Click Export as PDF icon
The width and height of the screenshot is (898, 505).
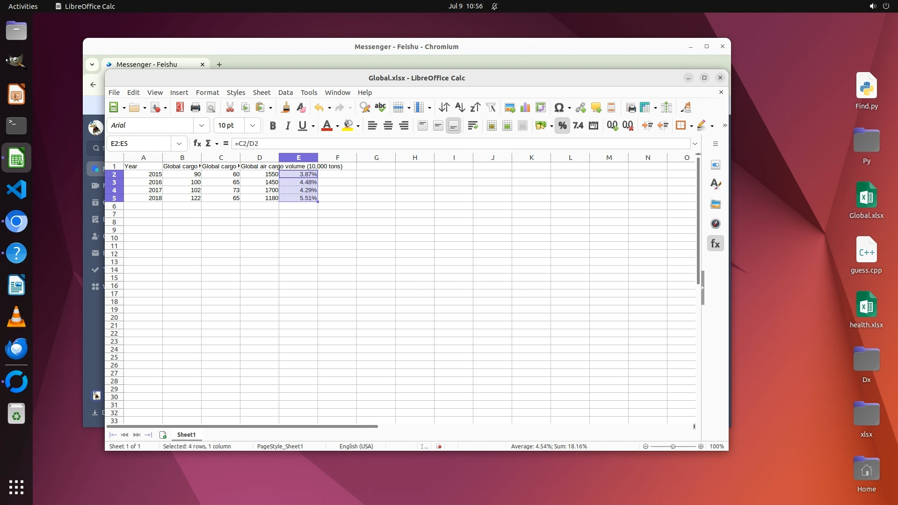click(180, 108)
